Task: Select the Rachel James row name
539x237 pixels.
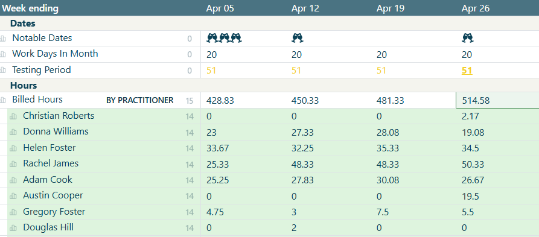Action: coord(51,163)
